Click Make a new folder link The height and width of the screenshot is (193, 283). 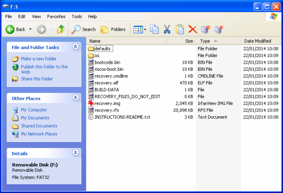tap(38, 59)
